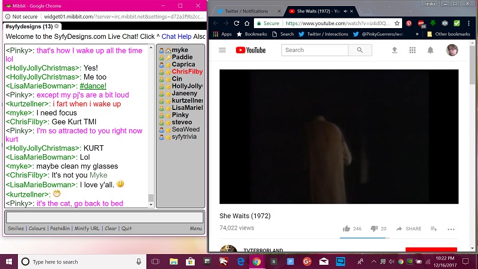Mute the She Waits tab audio icon
The height and width of the screenshot is (269, 478).
click(x=345, y=11)
